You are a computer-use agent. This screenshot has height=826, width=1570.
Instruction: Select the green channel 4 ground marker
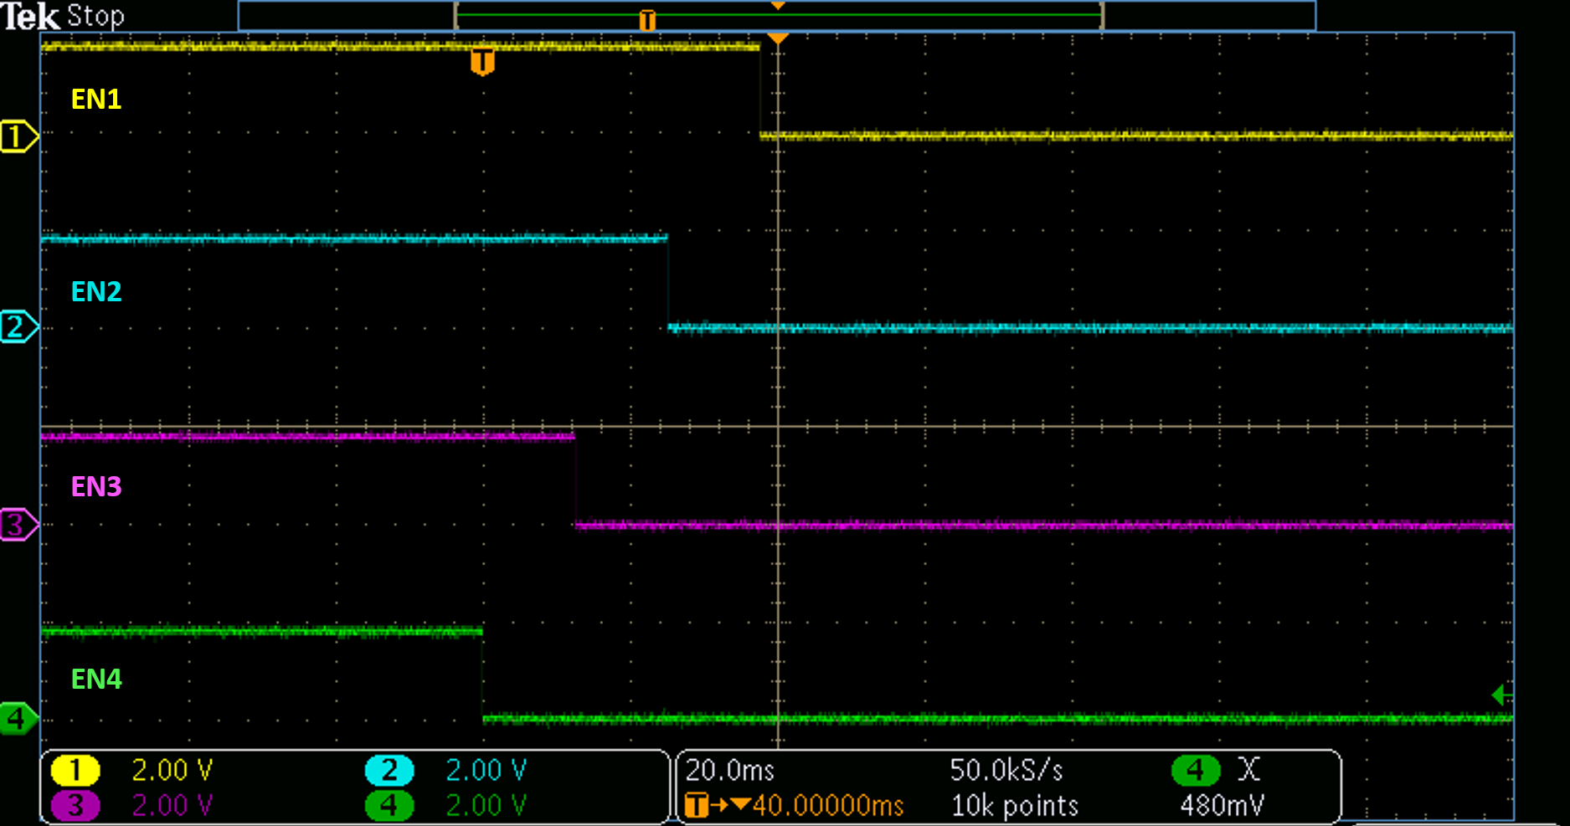point(18,718)
